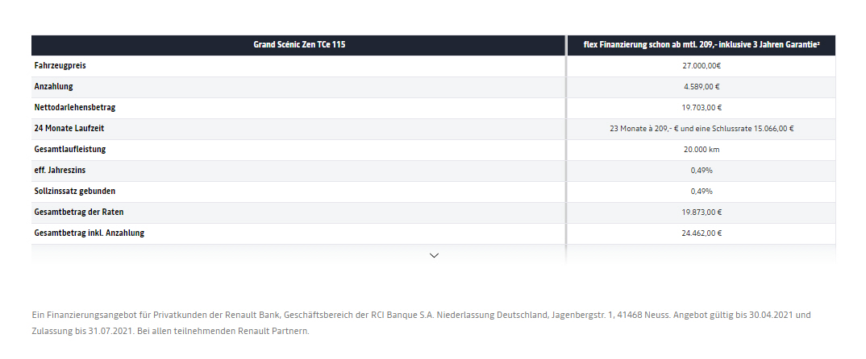Click the 4.589,00 € down payment value
866x359 pixels.
click(x=701, y=87)
